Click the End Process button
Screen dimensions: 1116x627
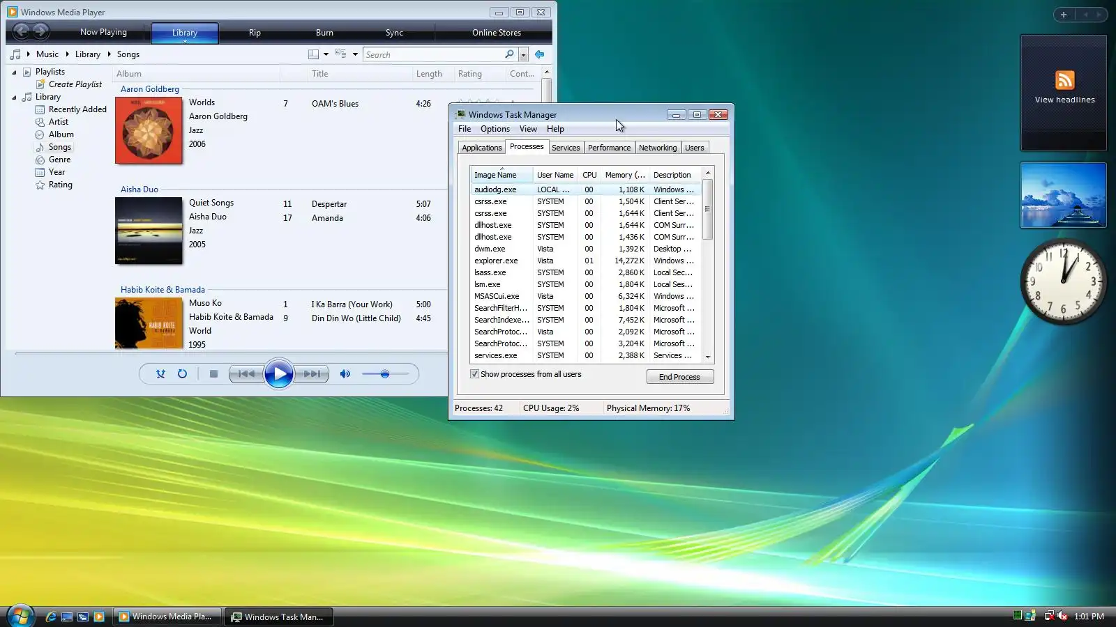(679, 377)
